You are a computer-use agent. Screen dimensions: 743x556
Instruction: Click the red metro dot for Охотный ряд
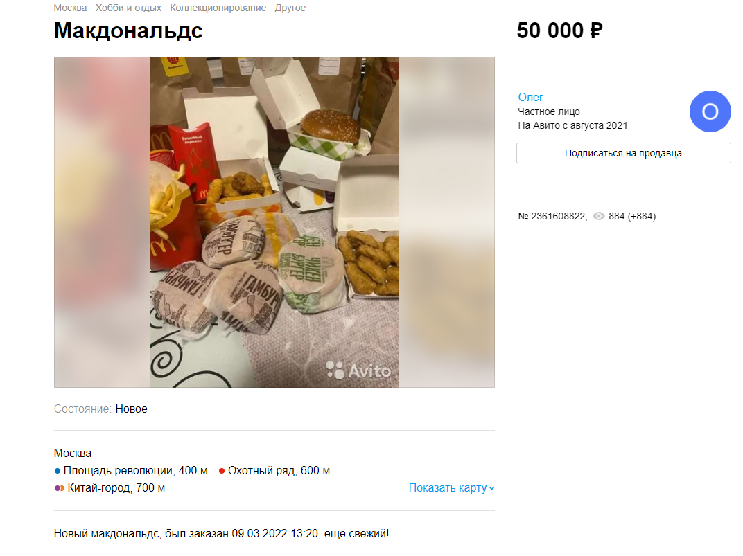point(221,471)
